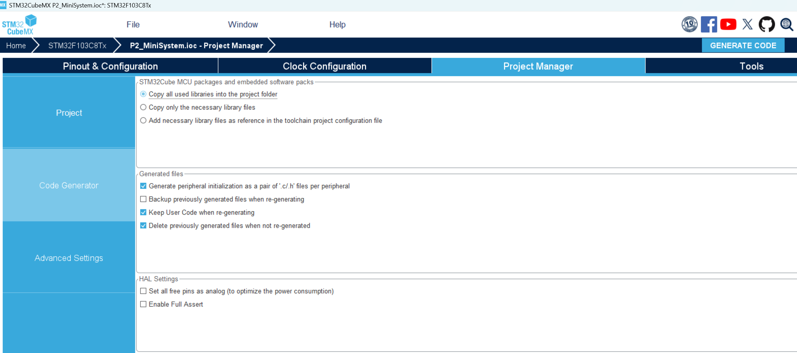The height and width of the screenshot is (353, 797).
Task: Enable Full Assert checkbox
Action: pyautogui.click(x=143, y=304)
